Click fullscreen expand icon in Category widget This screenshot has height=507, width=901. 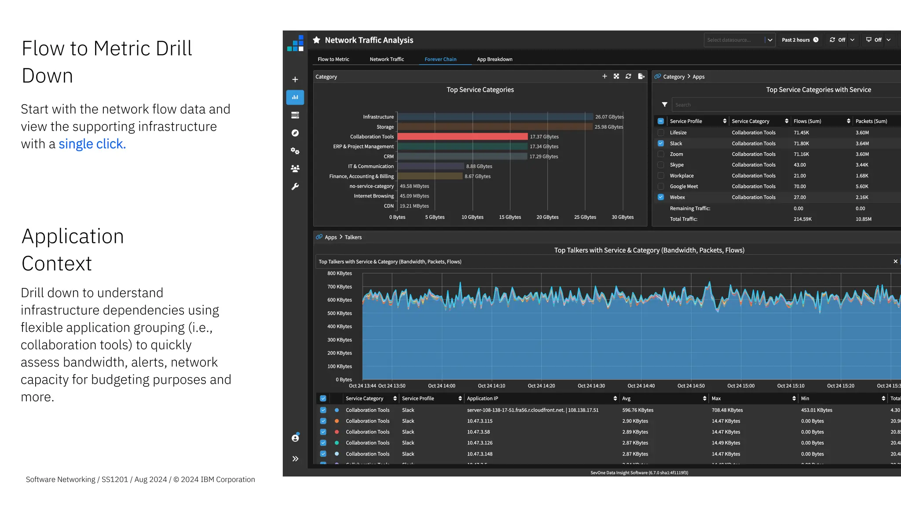(616, 76)
